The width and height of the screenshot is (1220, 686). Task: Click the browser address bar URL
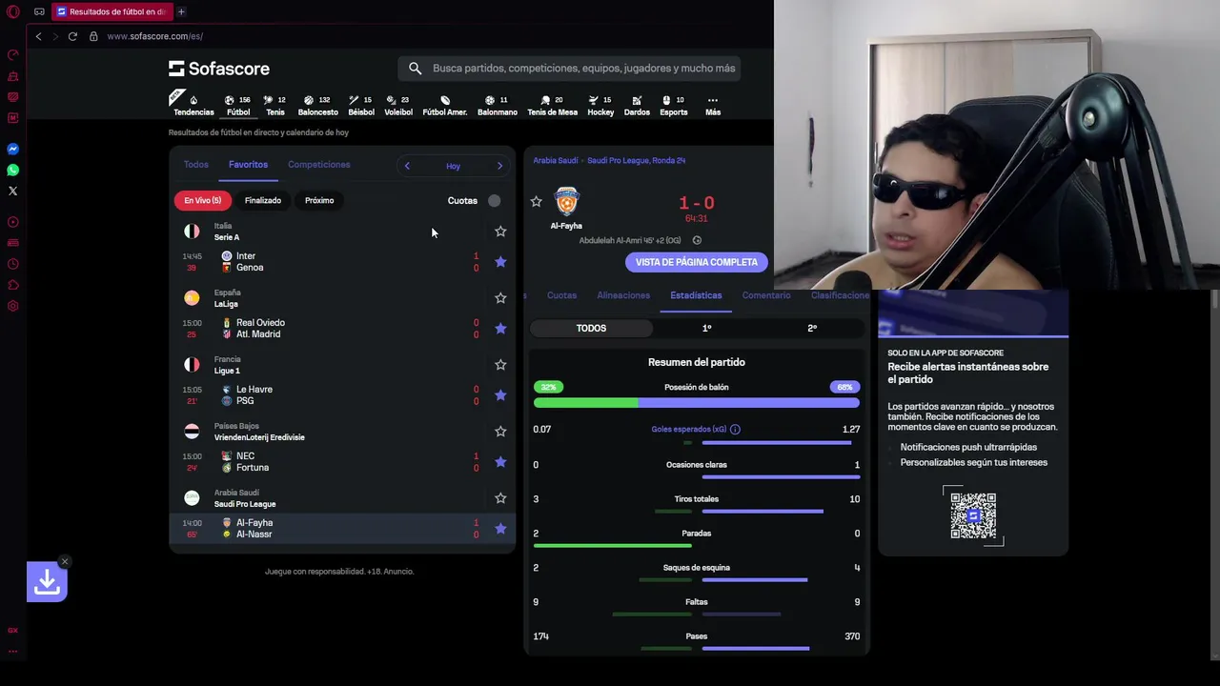pyautogui.click(x=154, y=36)
